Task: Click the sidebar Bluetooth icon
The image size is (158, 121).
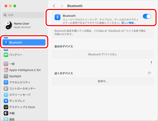Action: pos(6,42)
